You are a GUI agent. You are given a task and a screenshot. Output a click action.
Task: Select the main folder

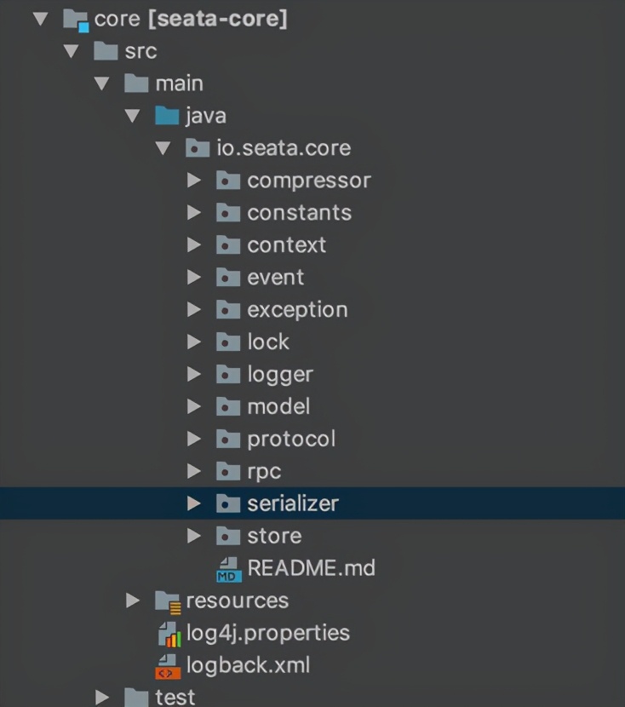pos(180,83)
